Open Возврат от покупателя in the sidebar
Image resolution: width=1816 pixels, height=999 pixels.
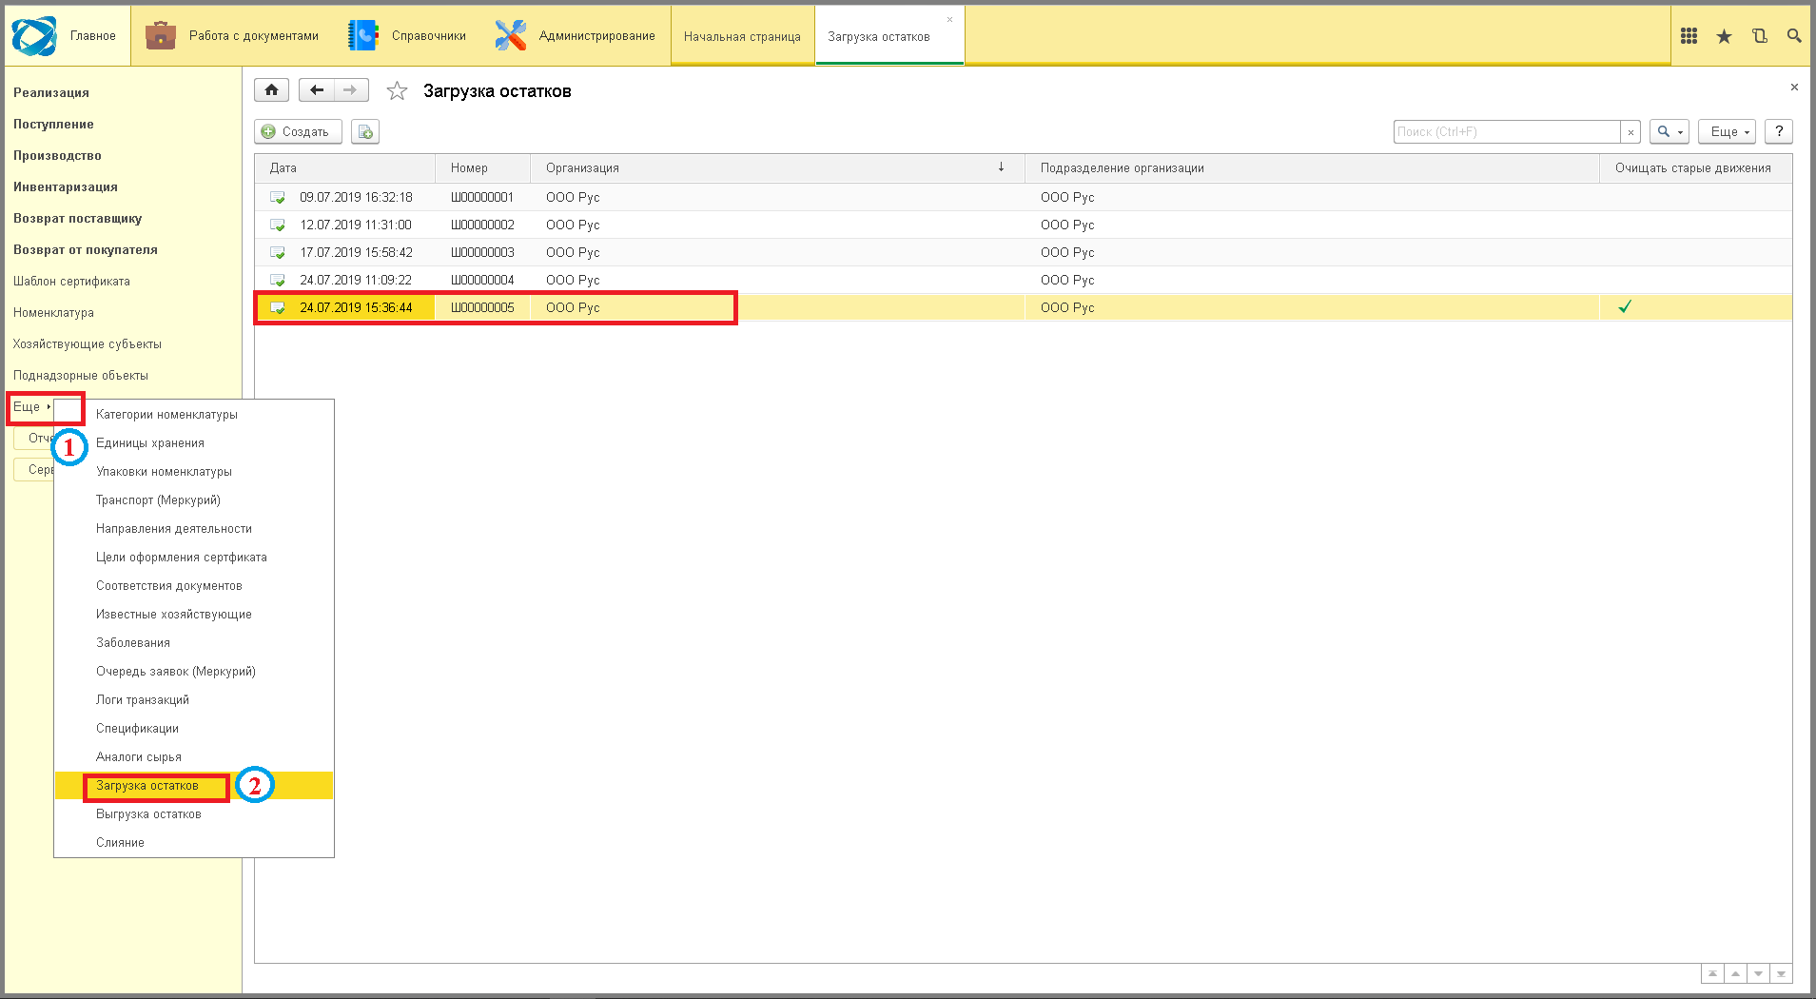tap(86, 250)
